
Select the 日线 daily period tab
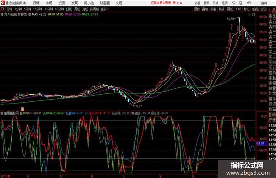coord(69,9)
